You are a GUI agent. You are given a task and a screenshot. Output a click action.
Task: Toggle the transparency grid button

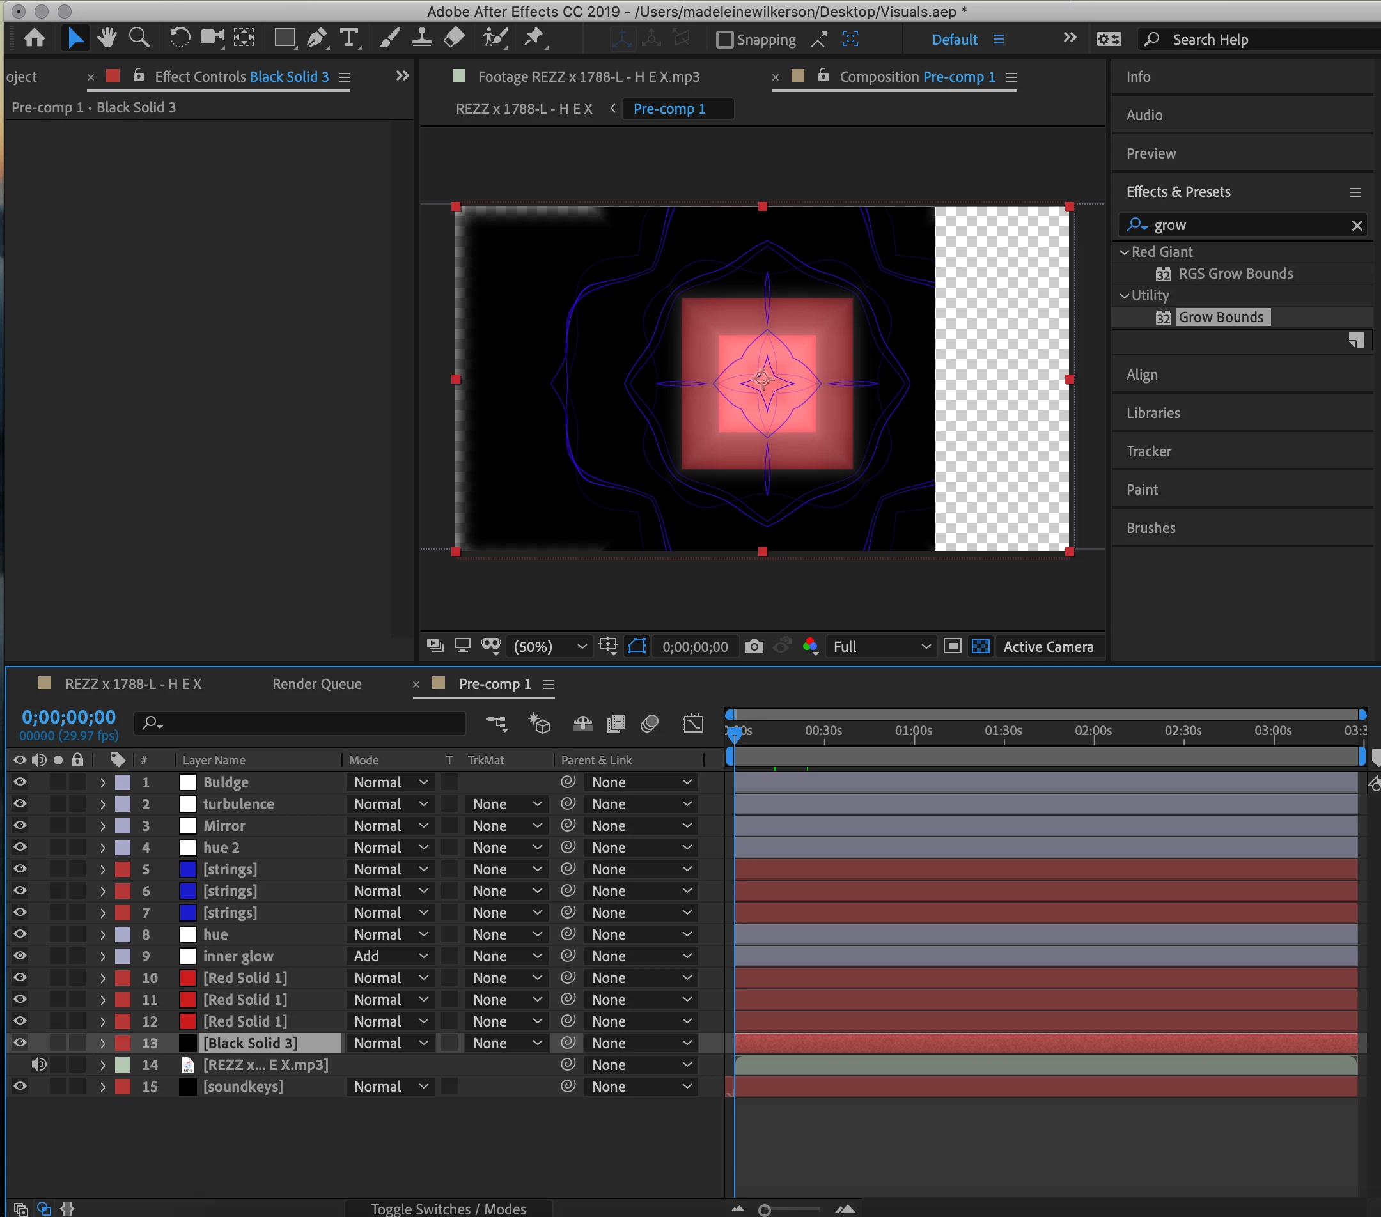tap(980, 646)
